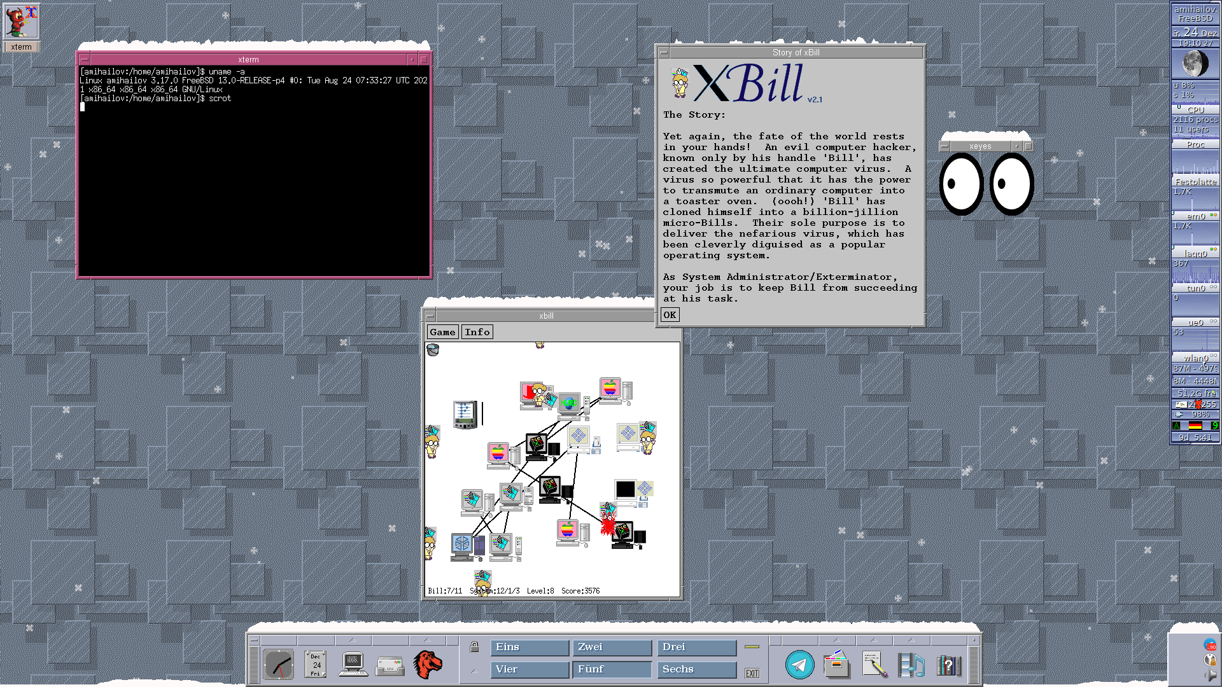This screenshot has height=687, width=1222.
Task: Click the wlan0 network label
Action: pyautogui.click(x=1195, y=358)
